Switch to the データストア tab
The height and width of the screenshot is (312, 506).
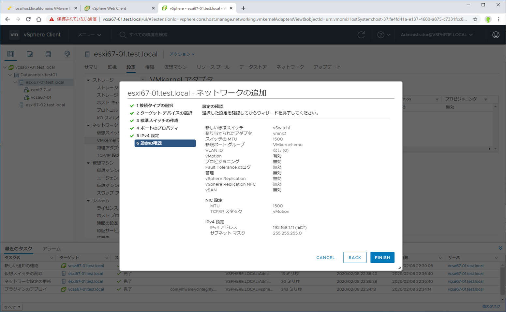tap(253, 67)
